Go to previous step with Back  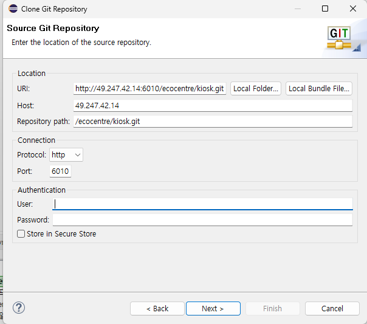coord(157,308)
